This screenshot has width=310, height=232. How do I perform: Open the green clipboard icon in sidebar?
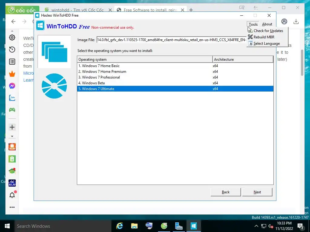12,159
